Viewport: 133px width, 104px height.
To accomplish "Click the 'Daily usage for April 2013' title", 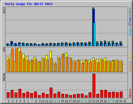I will (29, 4).
